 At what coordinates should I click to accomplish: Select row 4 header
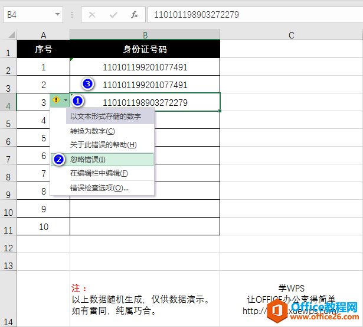coord(8,102)
